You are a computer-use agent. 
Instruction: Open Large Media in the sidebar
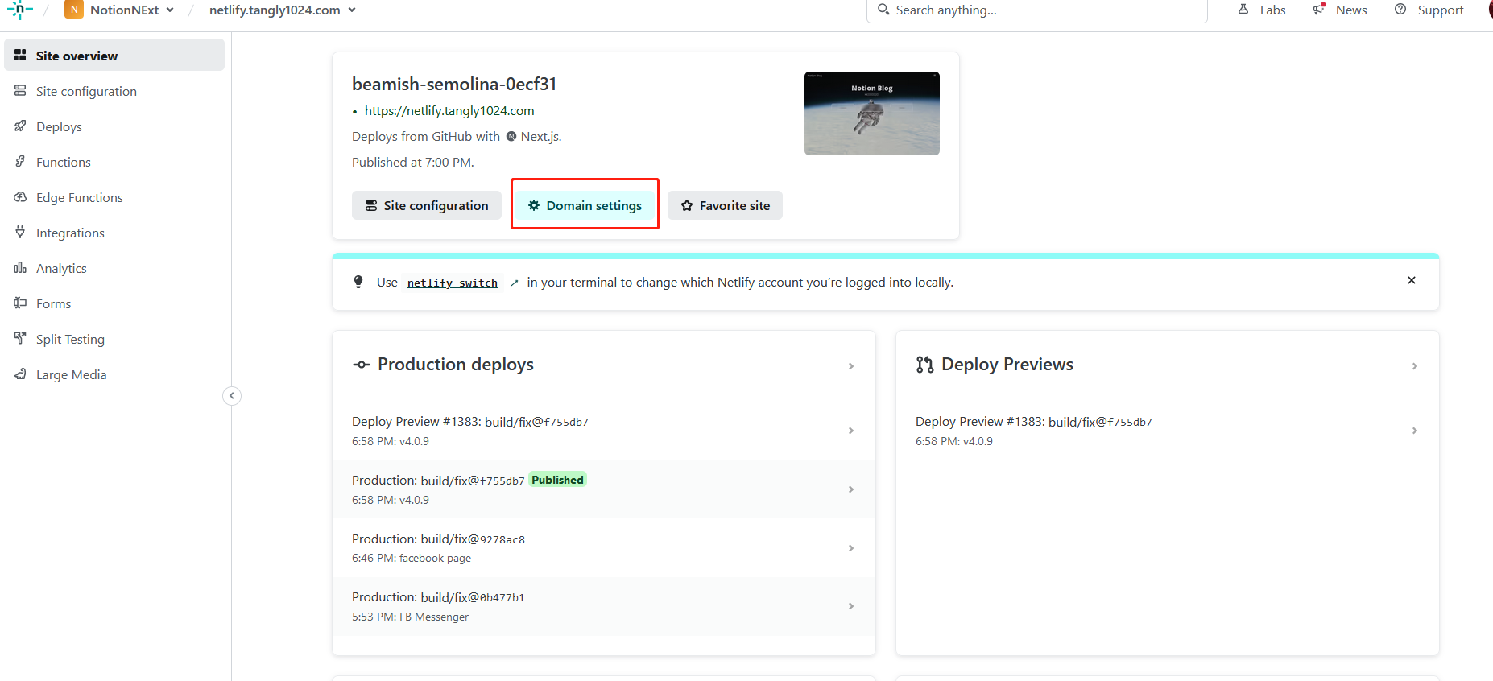114,374
